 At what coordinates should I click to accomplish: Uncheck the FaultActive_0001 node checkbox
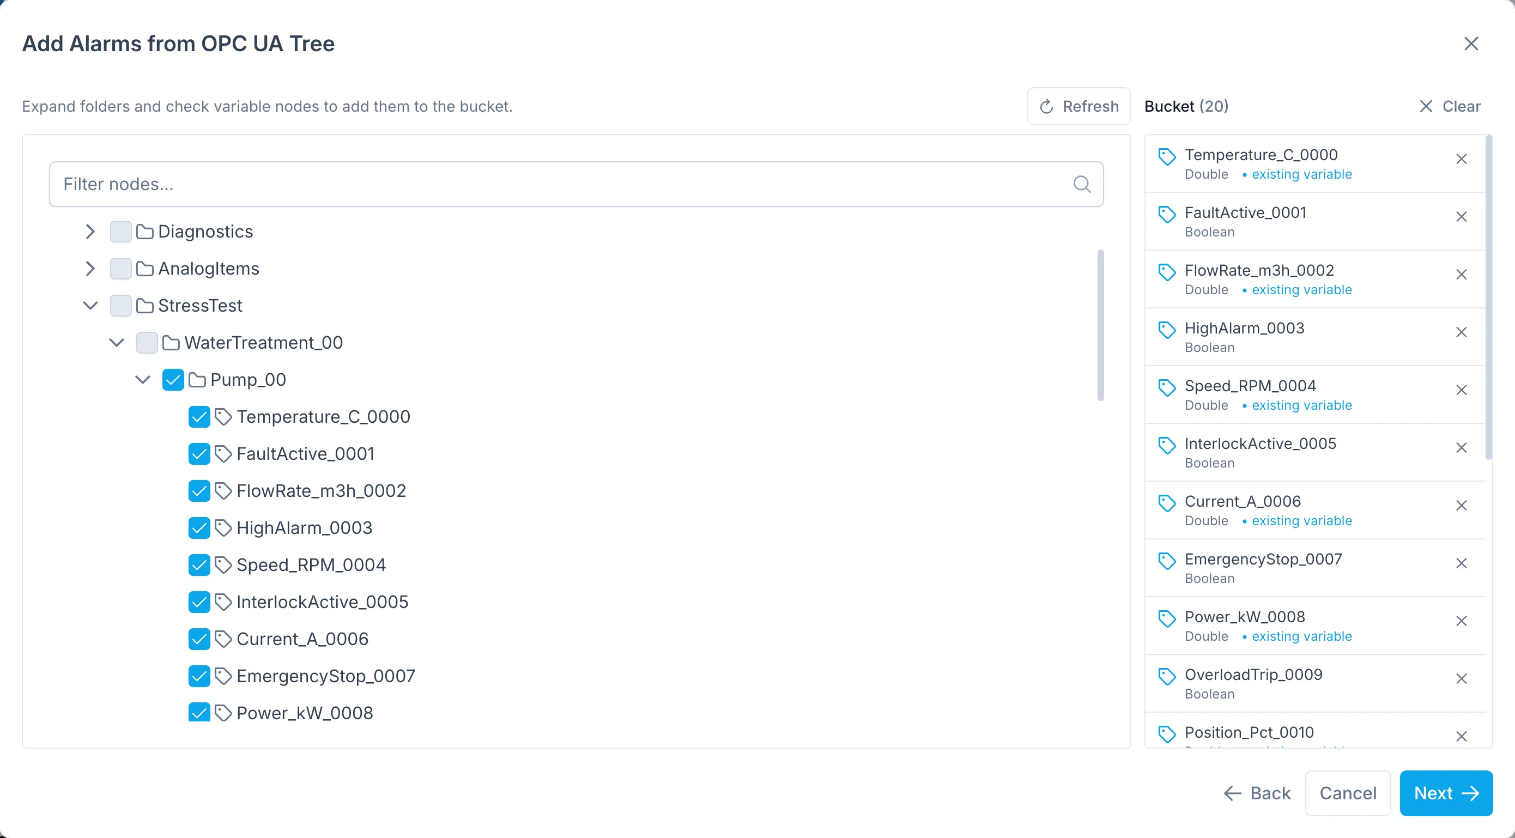tap(199, 454)
